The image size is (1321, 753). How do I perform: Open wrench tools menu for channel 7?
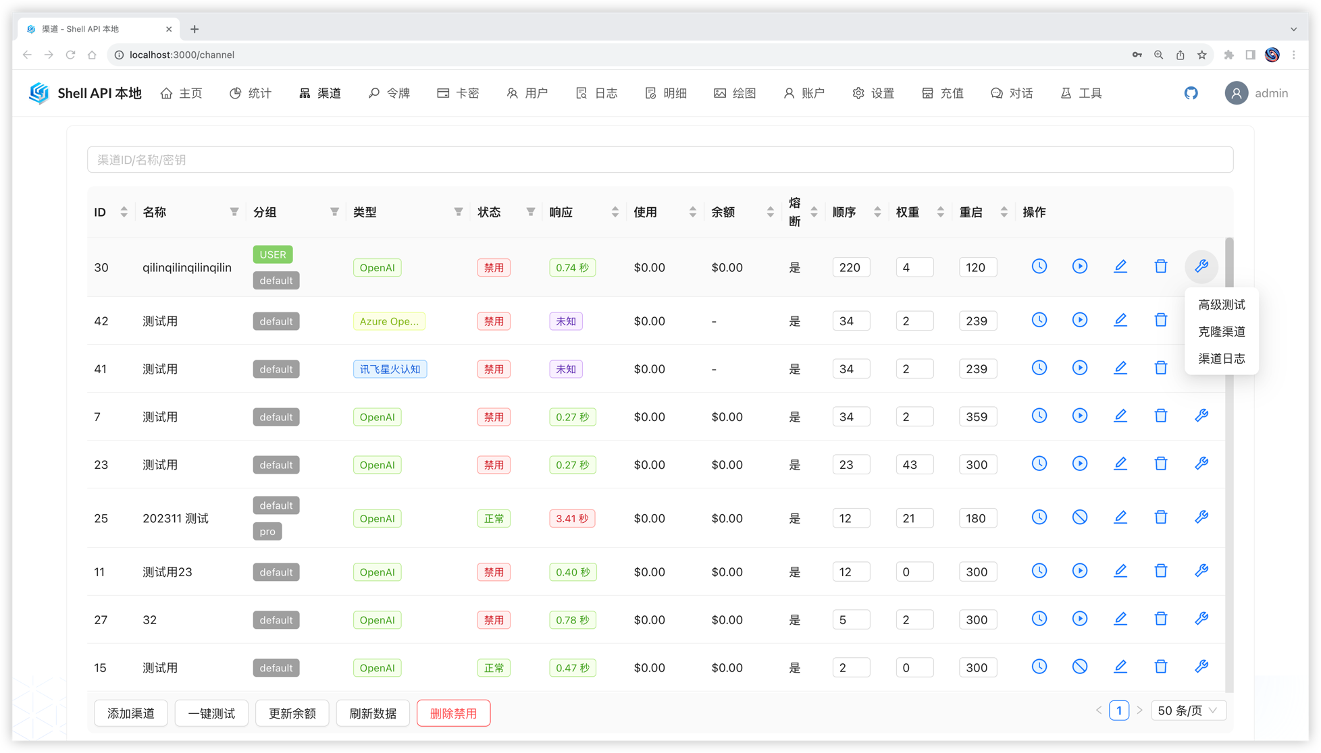point(1201,416)
